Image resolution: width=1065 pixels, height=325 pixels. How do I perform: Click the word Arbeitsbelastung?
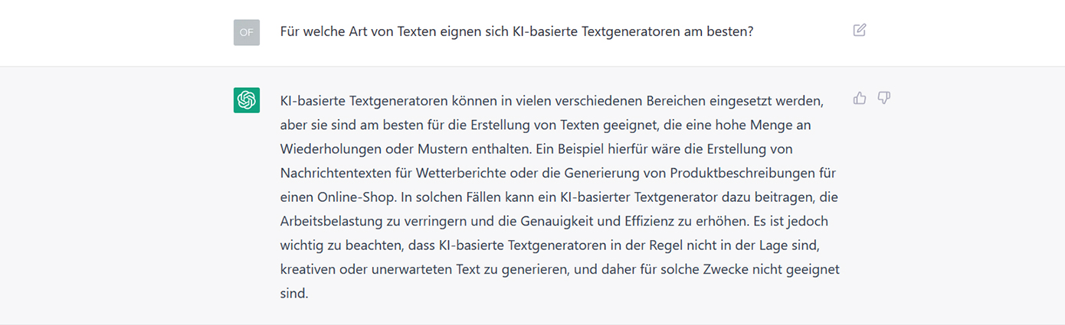pos(329,221)
